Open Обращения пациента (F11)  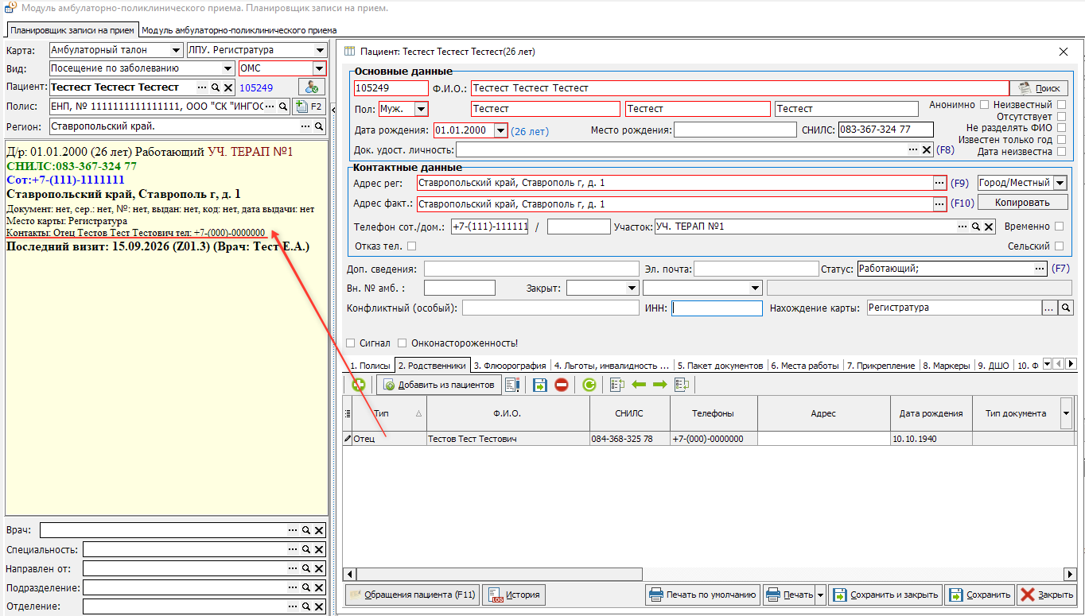coord(412,595)
